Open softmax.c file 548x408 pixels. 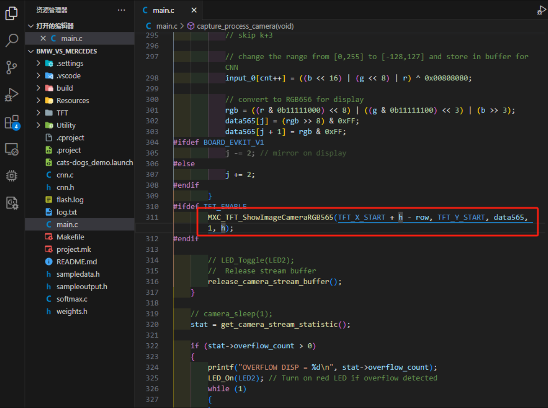pyautogui.click(x=72, y=299)
